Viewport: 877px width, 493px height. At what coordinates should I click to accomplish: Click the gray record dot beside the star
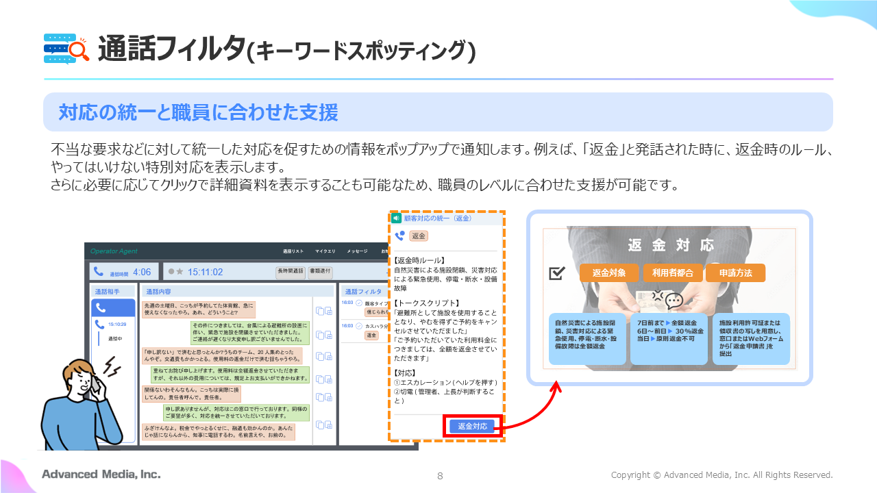pos(171,272)
